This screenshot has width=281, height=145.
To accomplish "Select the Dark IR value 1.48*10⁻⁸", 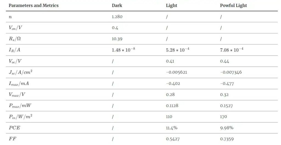I will [x=123, y=50].
